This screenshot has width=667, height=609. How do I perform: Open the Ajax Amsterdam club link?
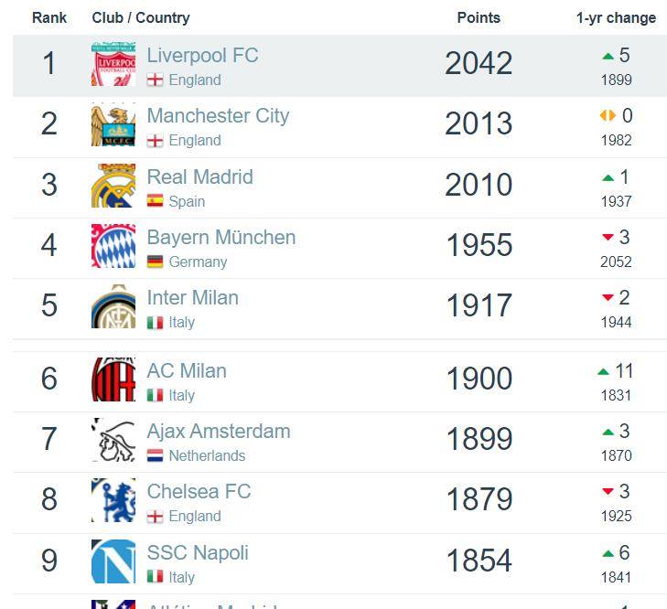pyautogui.click(x=219, y=432)
